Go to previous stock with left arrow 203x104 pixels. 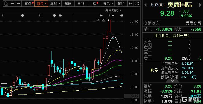pyautogui.click(x=145, y=5)
